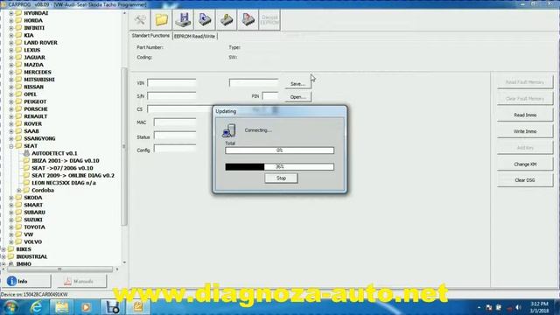Click the Total progress bar at 0%
The width and height of the screenshot is (560, 315).
[x=280, y=150]
